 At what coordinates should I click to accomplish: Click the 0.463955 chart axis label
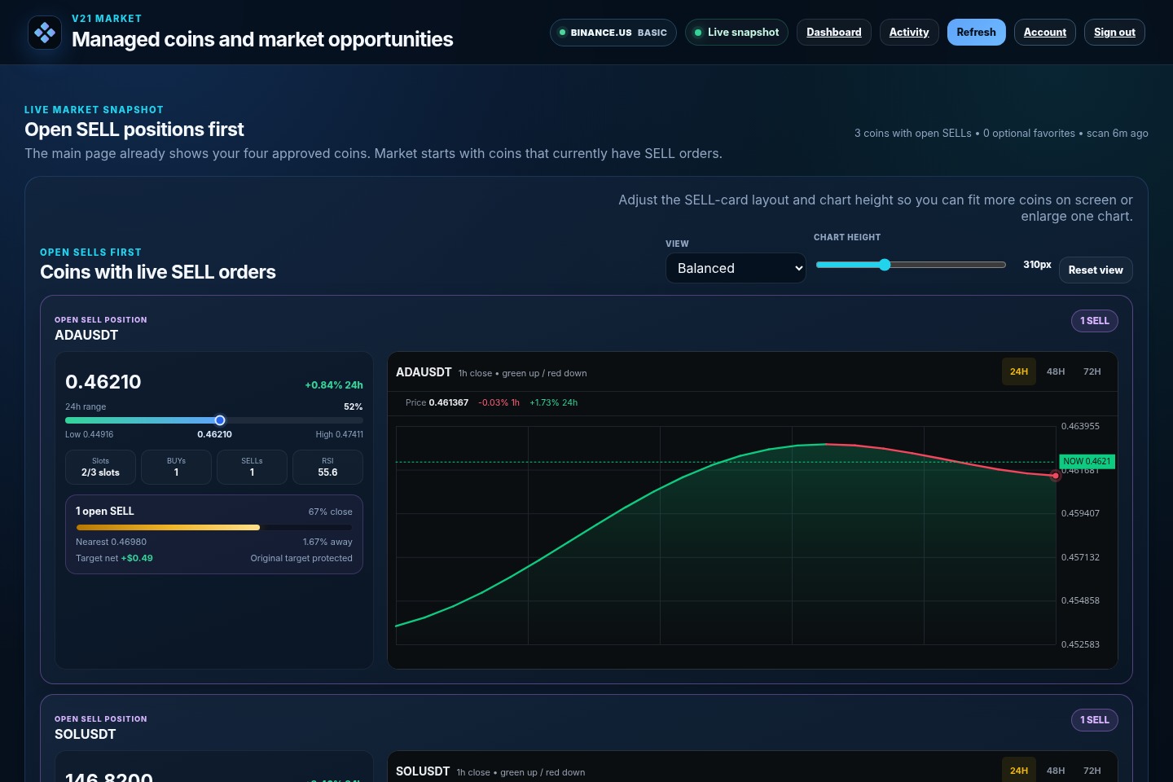tap(1080, 426)
